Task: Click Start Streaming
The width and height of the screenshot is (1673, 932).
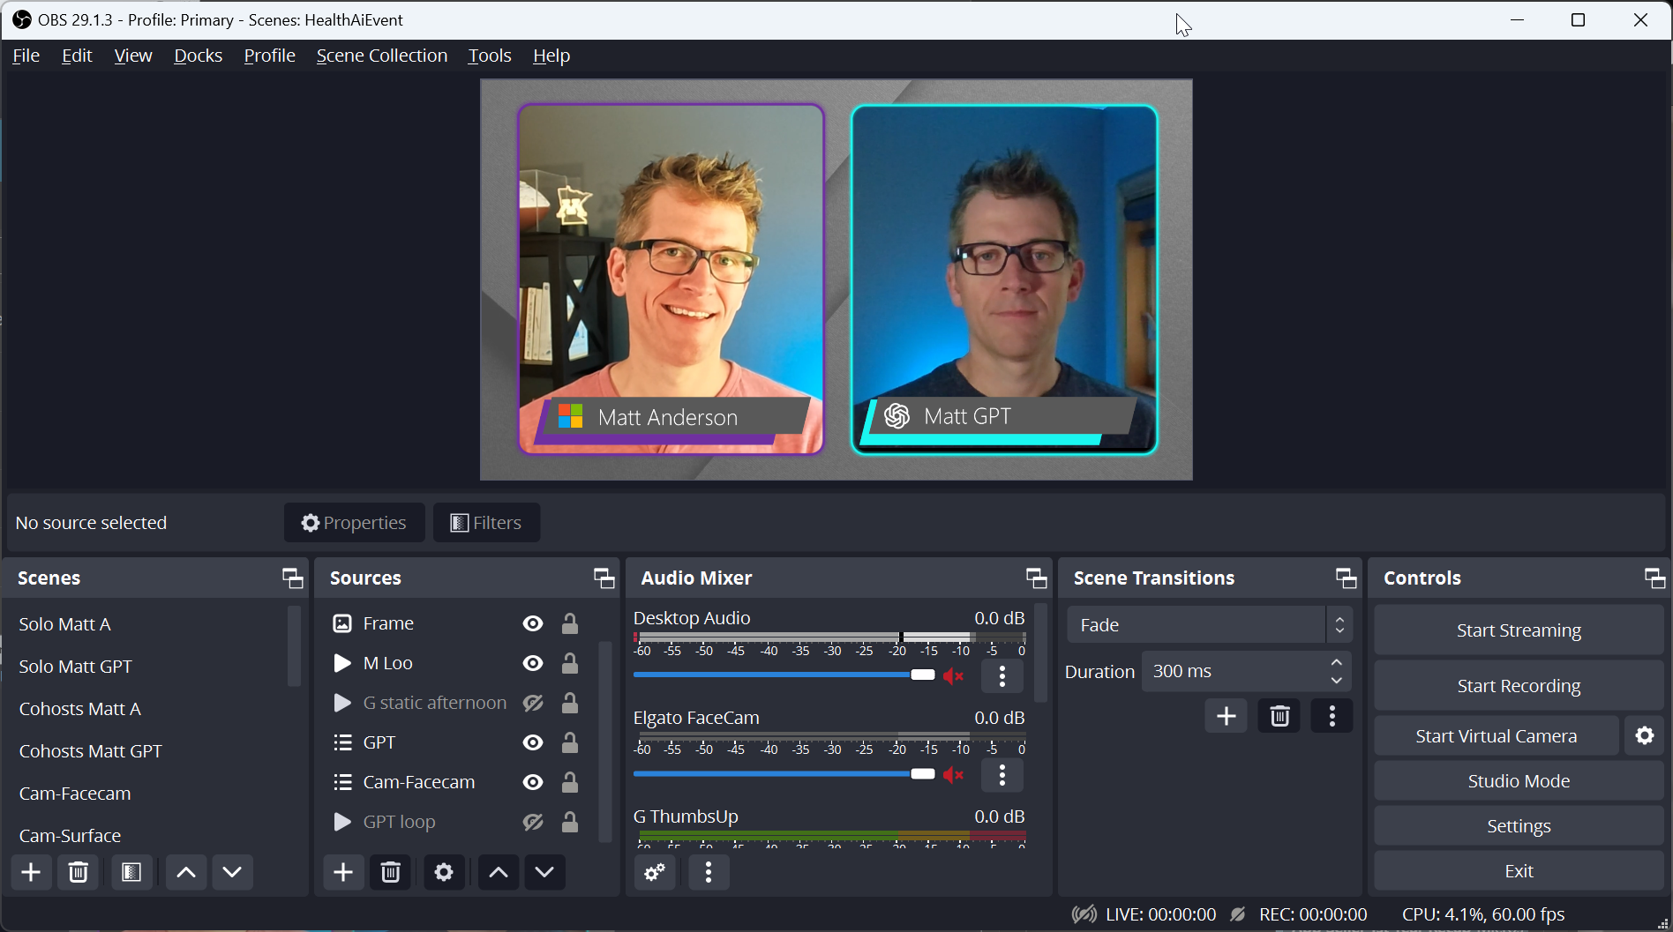Action: click(x=1518, y=630)
